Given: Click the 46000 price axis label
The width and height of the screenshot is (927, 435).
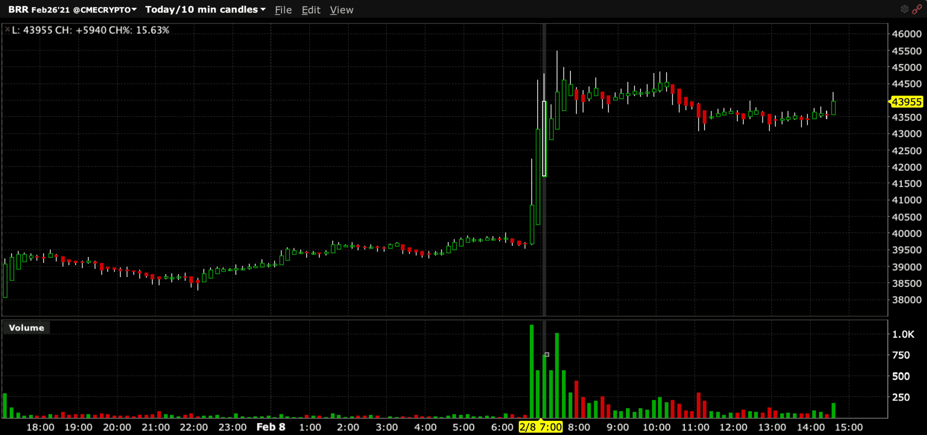Looking at the screenshot, I should coord(907,34).
